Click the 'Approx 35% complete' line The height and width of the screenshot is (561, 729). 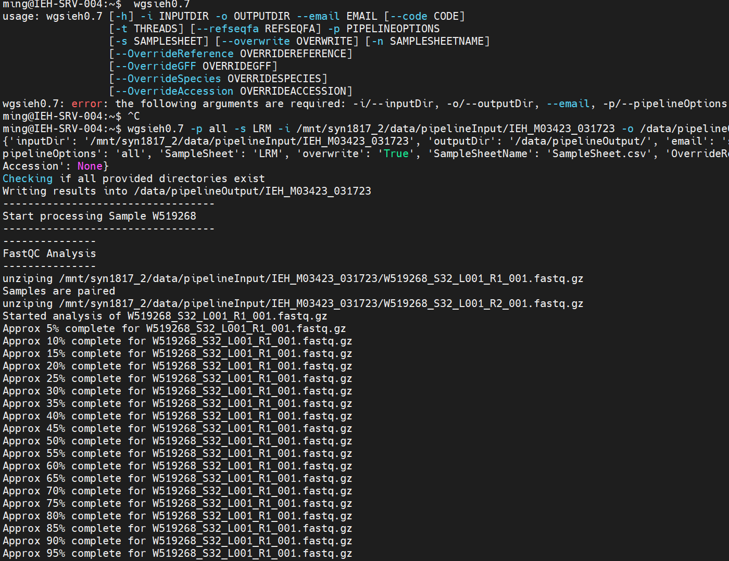178,403
